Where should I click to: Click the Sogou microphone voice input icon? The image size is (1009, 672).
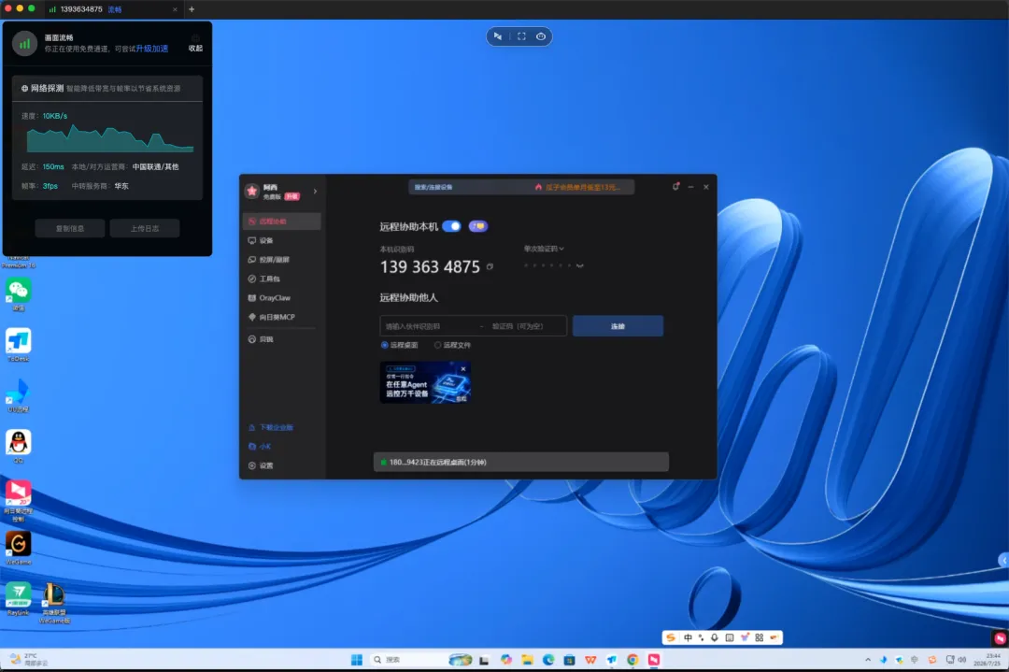(715, 637)
